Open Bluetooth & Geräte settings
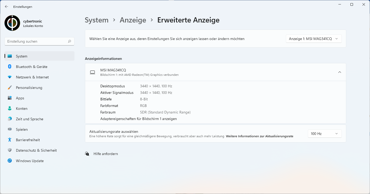 pyautogui.click(x=39, y=67)
